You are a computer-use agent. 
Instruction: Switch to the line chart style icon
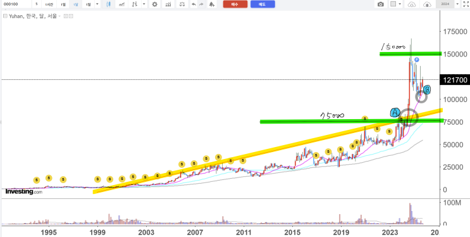coord(121,4)
